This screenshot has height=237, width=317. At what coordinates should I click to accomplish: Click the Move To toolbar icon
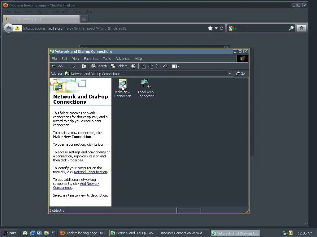143,66
